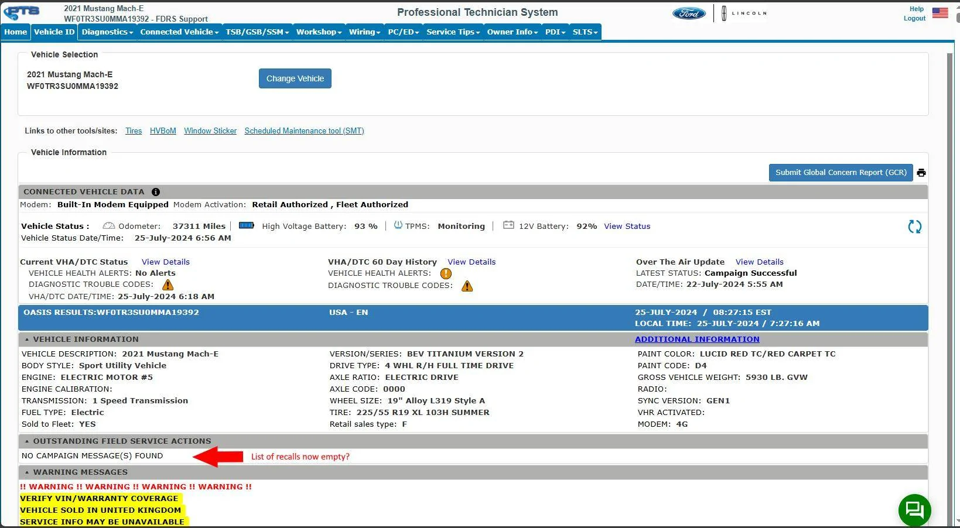
Task: Click the OASIS RESULTS VIN header text
Action: (x=111, y=313)
